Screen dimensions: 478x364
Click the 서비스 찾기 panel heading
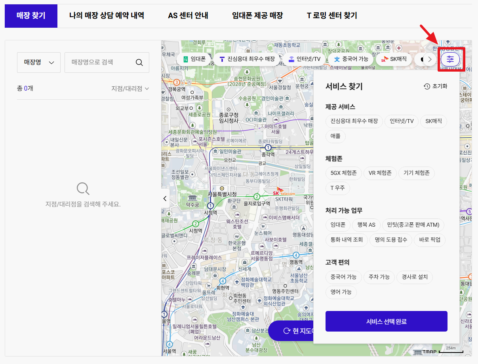click(x=344, y=86)
